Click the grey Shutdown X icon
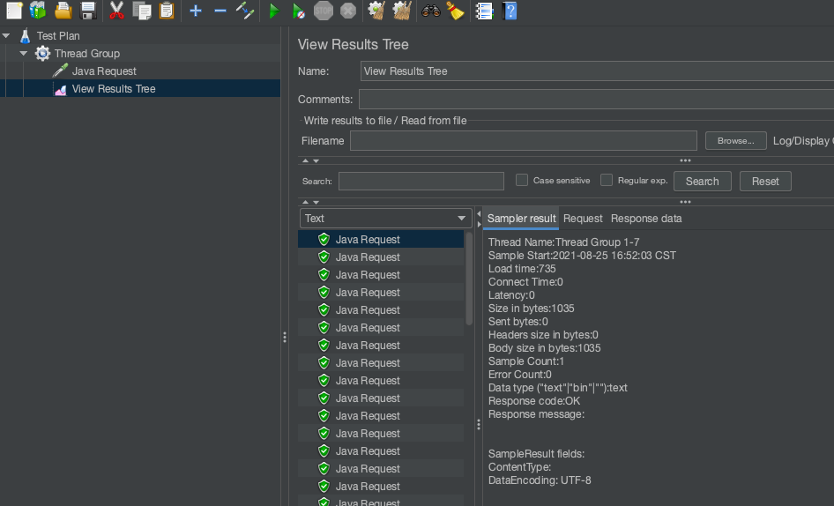The height and width of the screenshot is (506, 834). (x=348, y=11)
